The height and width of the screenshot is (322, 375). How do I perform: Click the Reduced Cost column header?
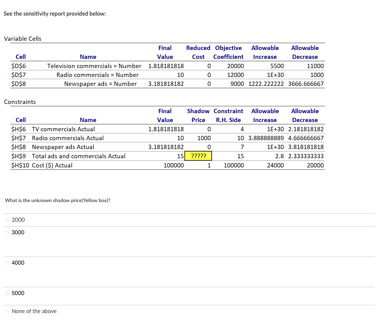click(x=198, y=52)
